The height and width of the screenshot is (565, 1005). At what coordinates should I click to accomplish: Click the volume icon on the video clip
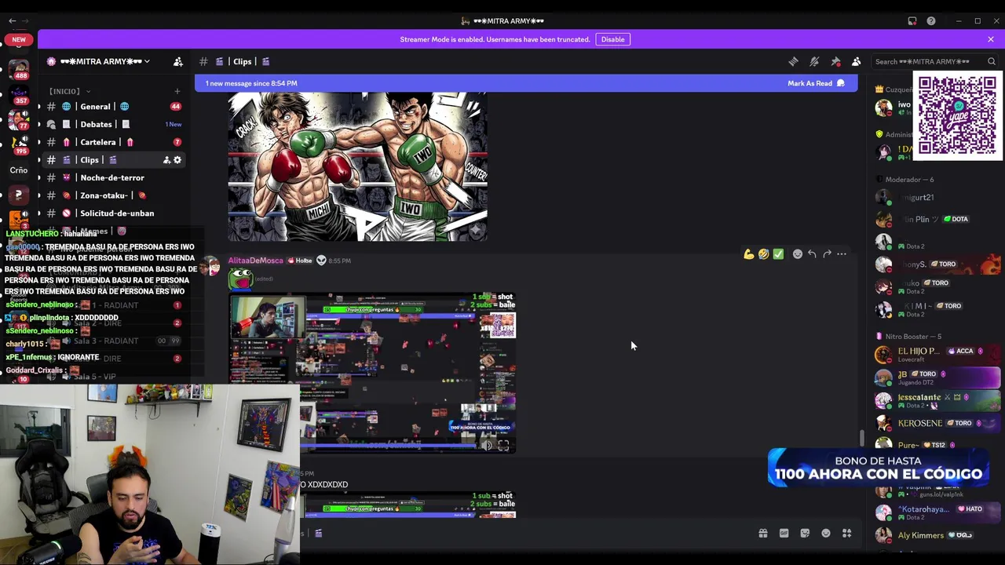[487, 445]
